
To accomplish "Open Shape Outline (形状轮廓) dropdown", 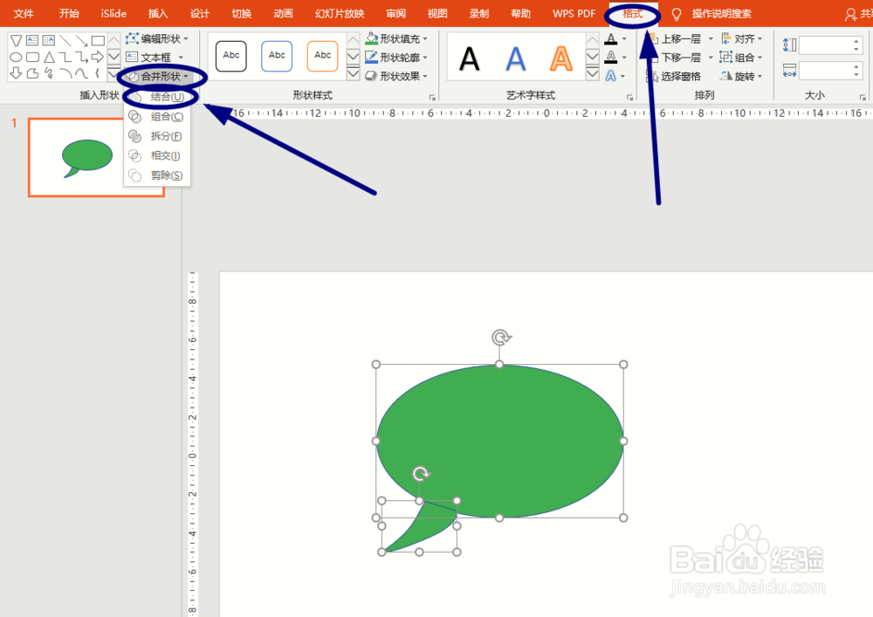I will [396, 58].
